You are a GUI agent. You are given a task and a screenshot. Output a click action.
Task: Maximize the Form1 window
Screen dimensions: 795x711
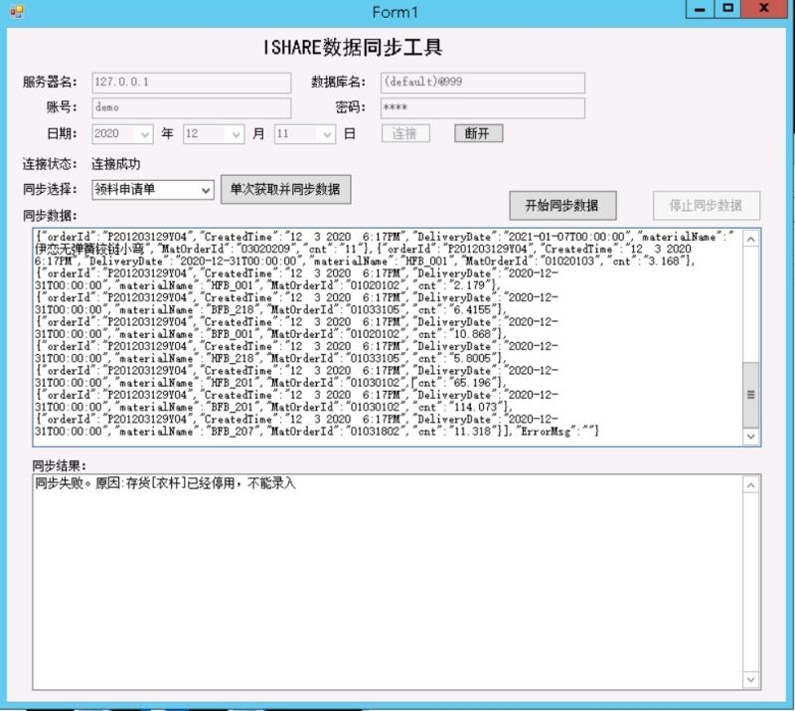(x=727, y=9)
